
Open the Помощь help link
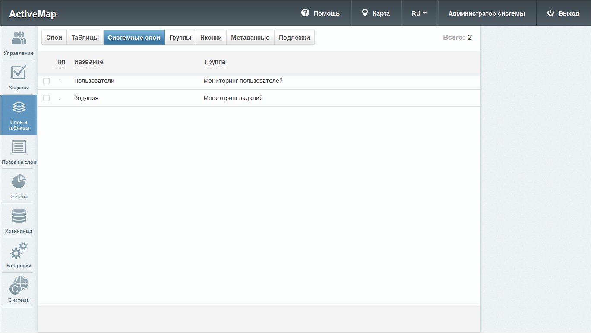[x=320, y=13]
